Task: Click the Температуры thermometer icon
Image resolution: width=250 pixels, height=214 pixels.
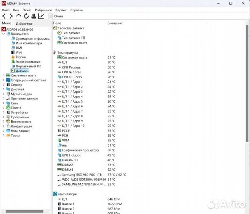Action: pos(55,52)
